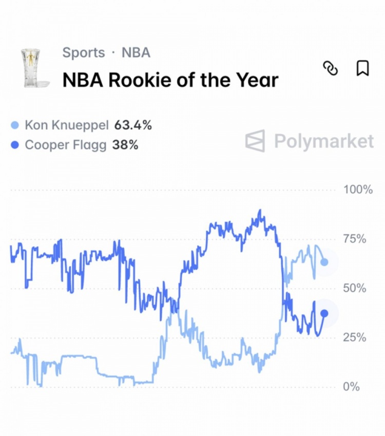Click Cooper Flagg's endpoint marker on the chart
The width and height of the screenshot is (385, 436).
tap(324, 313)
